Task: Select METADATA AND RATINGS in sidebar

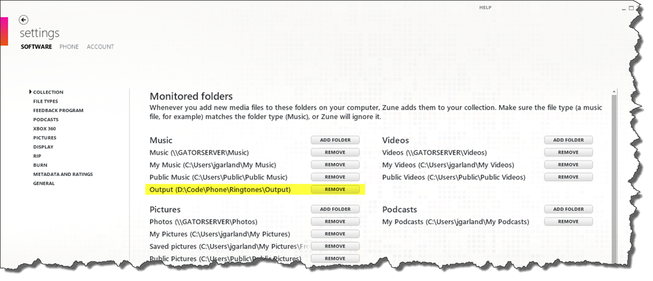Action: [x=62, y=174]
